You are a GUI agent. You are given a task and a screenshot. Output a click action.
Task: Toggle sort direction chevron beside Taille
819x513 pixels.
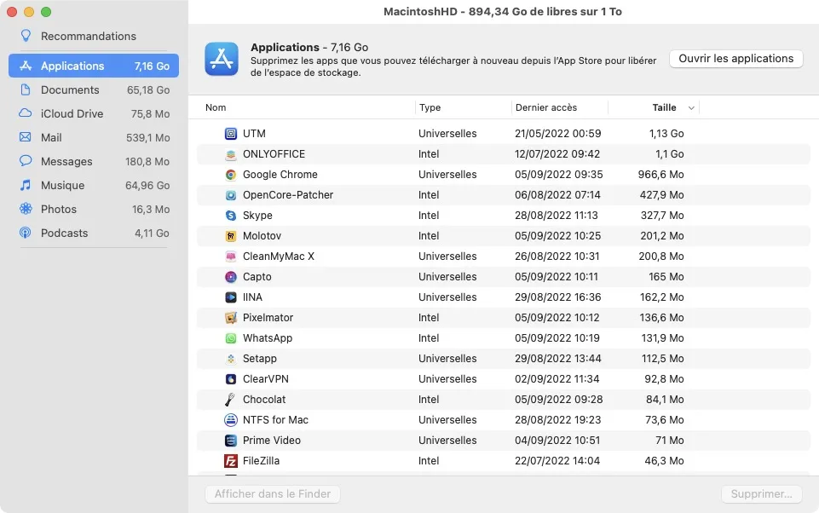point(691,108)
